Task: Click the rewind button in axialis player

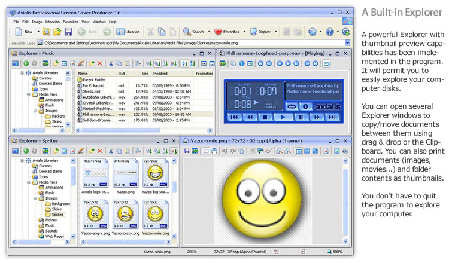Action: (250, 117)
